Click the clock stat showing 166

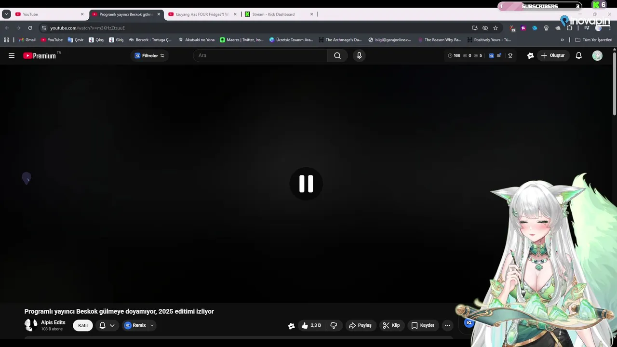[x=454, y=55]
